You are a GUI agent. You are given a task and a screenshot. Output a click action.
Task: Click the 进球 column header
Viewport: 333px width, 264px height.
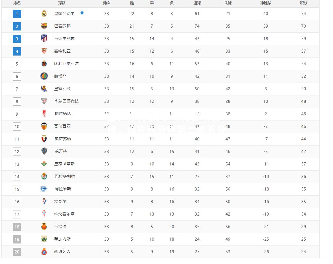(197, 3)
